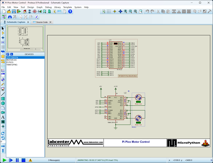Select the Selection Mode arrow tool

(3, 28)
